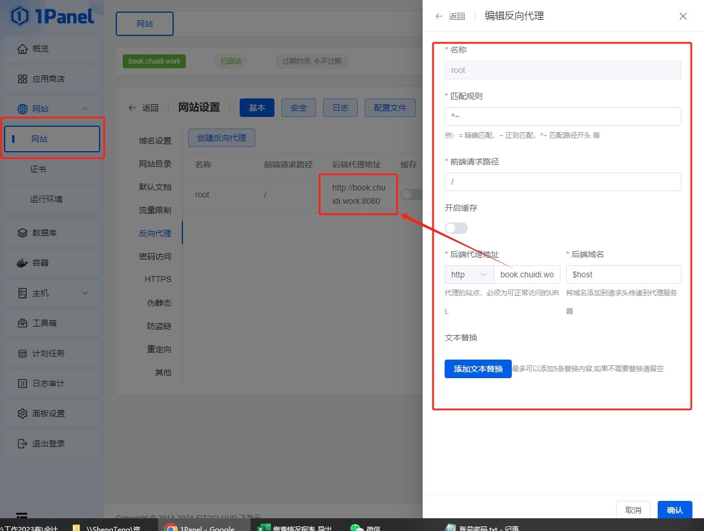This screenshot has width=704, height=531.
Task: Open the 工具箱 toolbox
Action: [52, 323]
